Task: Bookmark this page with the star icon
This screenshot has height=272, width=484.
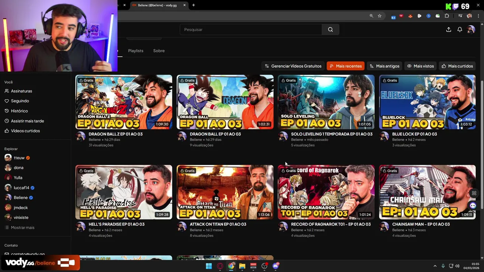Action: click(x=380, y=16)
